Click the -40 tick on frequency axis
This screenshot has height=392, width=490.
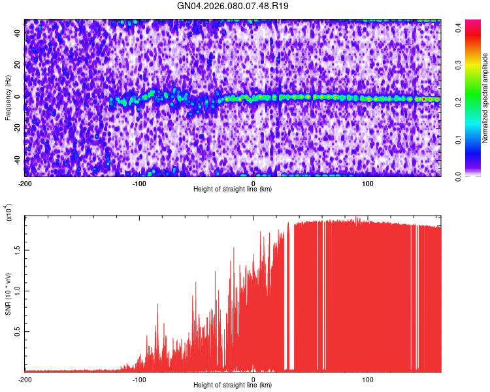coord(18,160)
